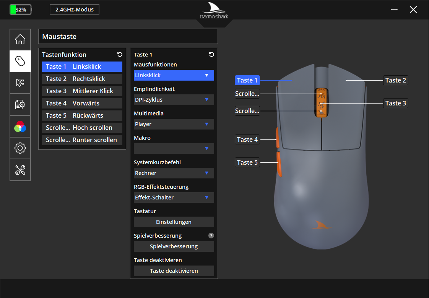Click the Empfindlichkeit section label

[154, 89]
